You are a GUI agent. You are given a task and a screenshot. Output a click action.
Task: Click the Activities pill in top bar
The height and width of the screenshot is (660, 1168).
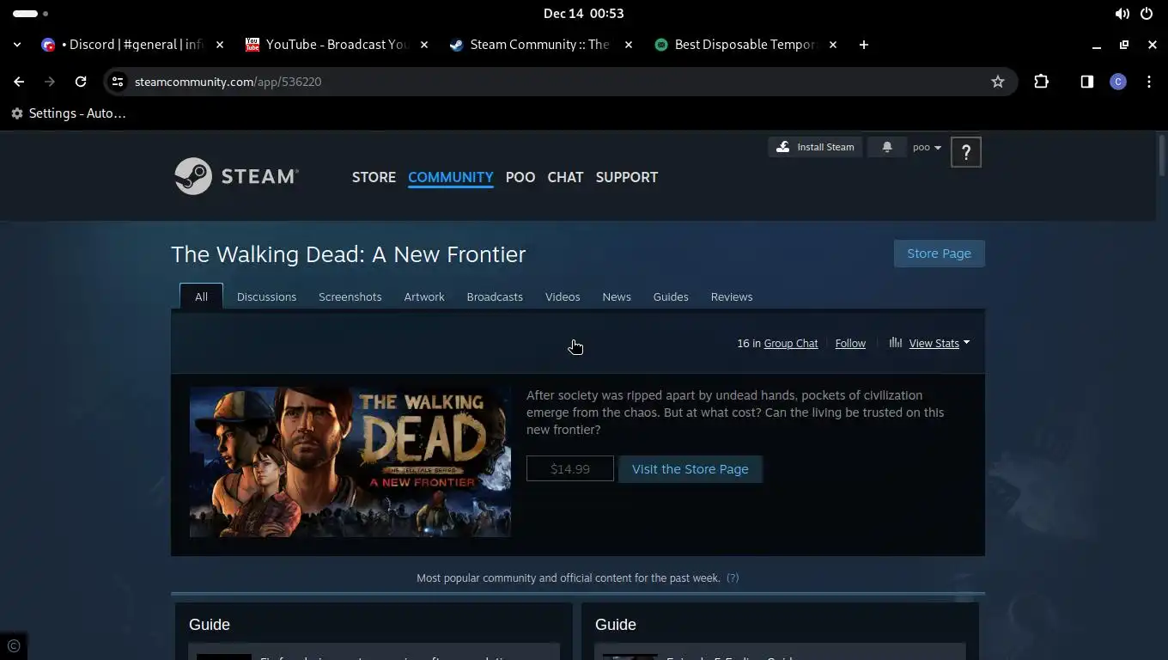pos(30,14)
